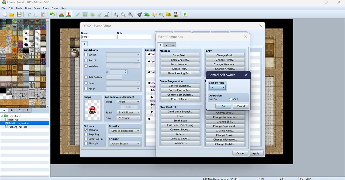Open the Tools menu
The height and width of the screenshot is (180, 345).
pyautogui.click(x=46, y=8)
